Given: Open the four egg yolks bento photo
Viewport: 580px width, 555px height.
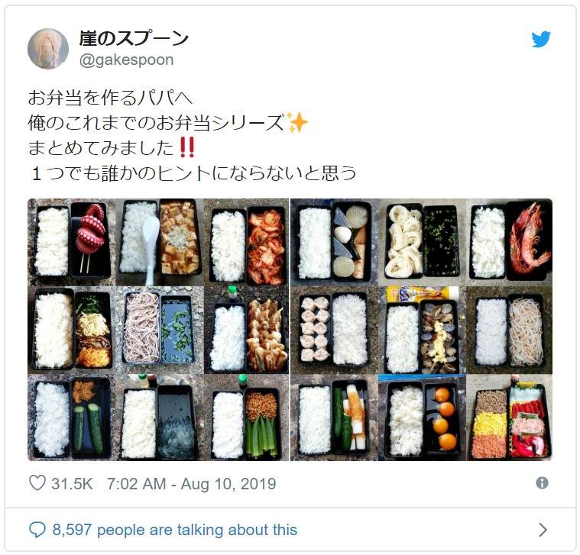Looking at the screenshot, I should click(x=422, y=418).
